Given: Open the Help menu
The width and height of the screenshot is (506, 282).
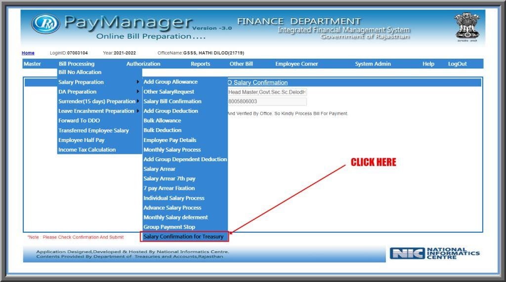Looking at the screenshot, I should (428, 64).
